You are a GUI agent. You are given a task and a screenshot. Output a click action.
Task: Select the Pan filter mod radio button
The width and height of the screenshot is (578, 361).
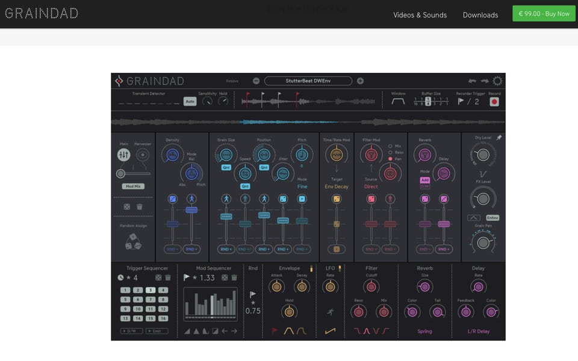(x=390, y=159)
